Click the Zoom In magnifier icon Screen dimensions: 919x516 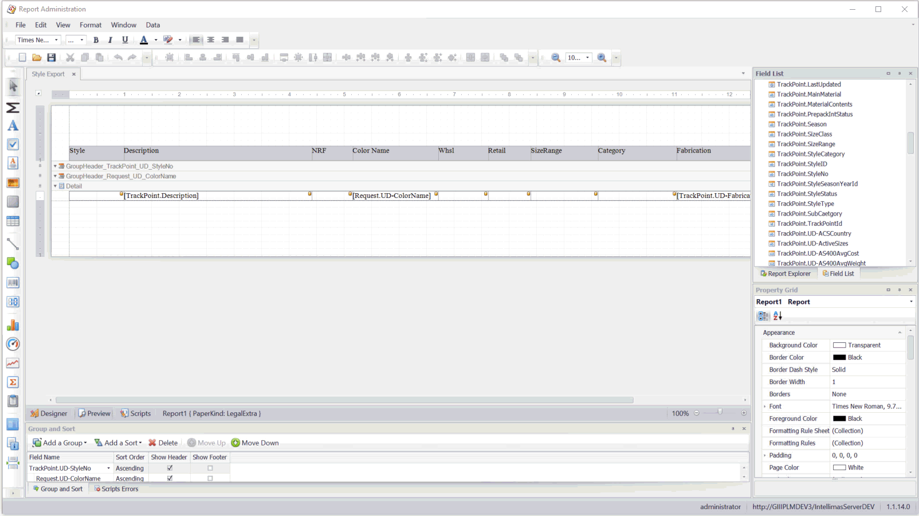(x=602, y=57)
